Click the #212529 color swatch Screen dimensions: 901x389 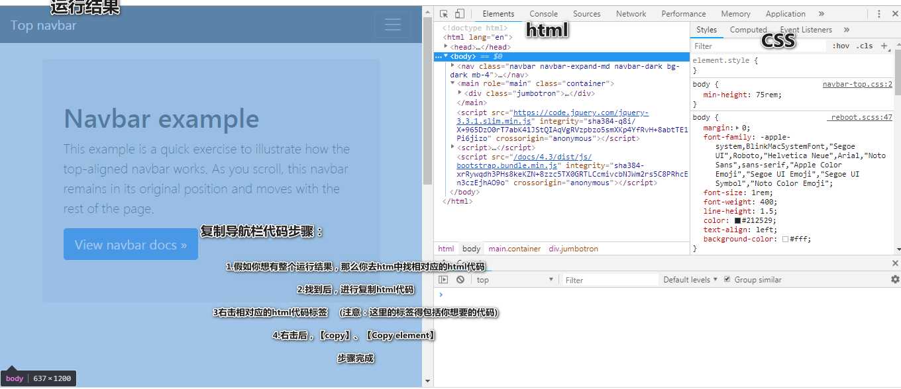pos(737,221)
